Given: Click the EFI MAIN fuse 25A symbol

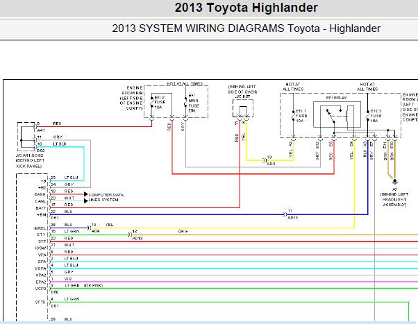Looking at the screenshot, I should click(185, 103).
